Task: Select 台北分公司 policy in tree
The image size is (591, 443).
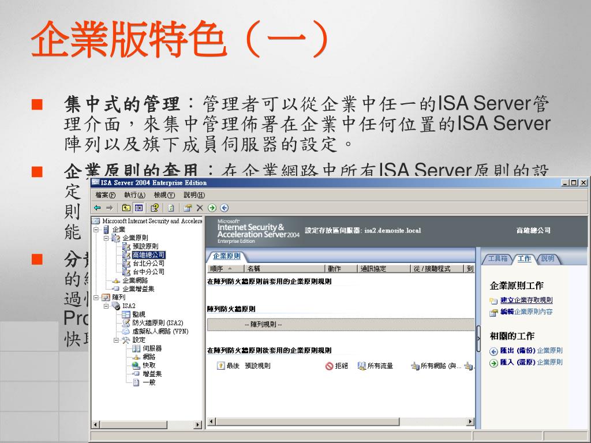Action: tap(148, 263)
